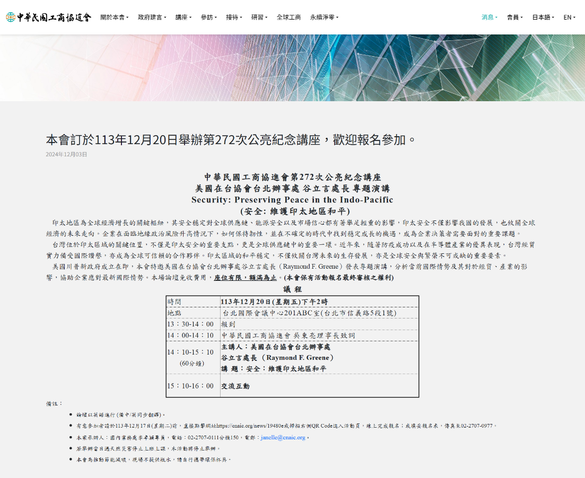The height and width of the screenshot is (478, 585).
Task: Expand the 政府建言 dropdown
Action: click(x=152, y=17)
